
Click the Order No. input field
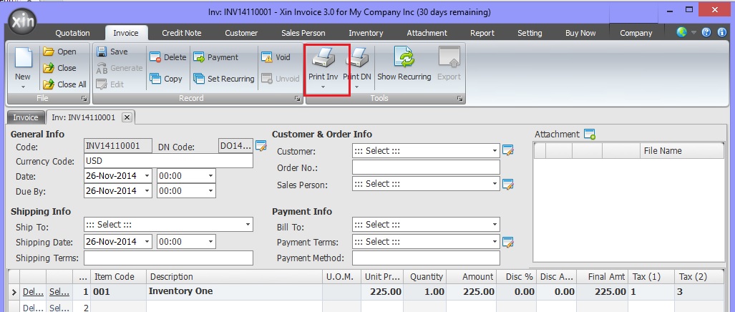pos(426,167)
